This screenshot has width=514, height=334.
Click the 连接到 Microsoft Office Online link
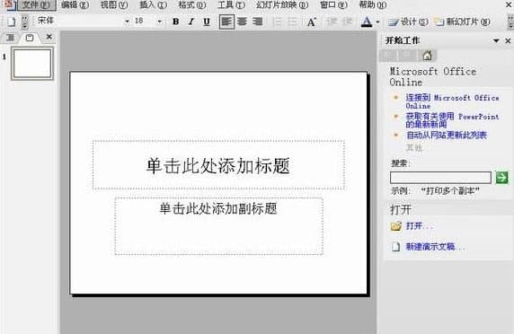[x=452, y=101]
